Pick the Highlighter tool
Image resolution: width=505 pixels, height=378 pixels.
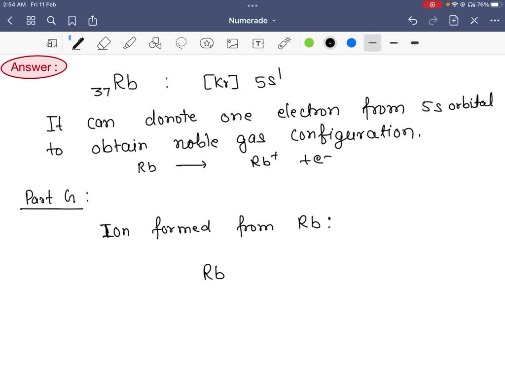[130, 43]
